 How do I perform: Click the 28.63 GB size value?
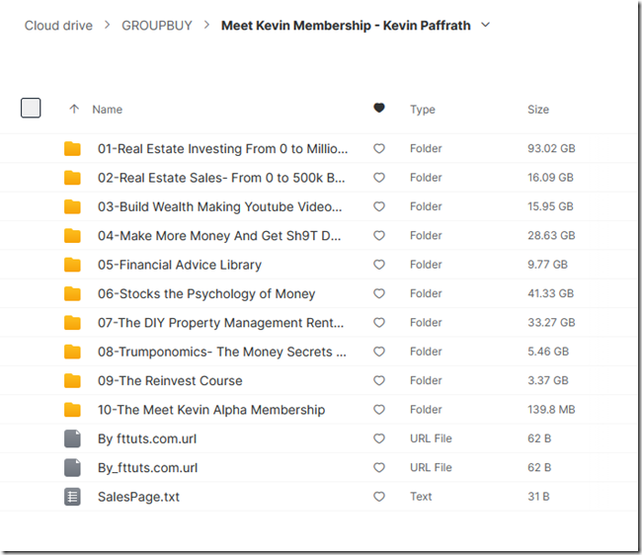point(551,235)
